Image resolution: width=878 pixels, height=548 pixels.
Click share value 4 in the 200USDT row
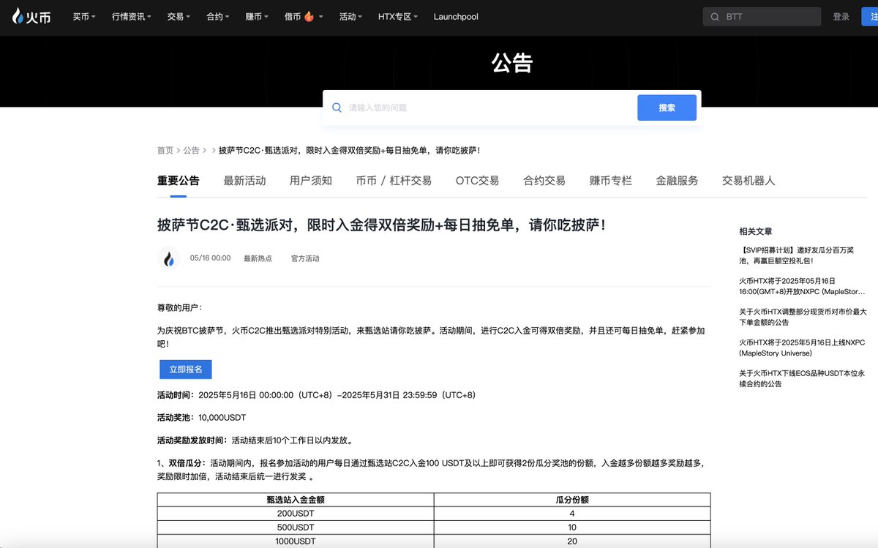[572, 514]
